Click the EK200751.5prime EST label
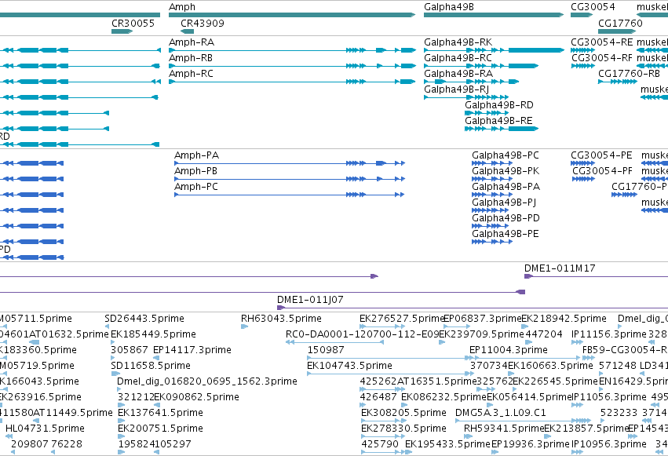 (160, 429)
